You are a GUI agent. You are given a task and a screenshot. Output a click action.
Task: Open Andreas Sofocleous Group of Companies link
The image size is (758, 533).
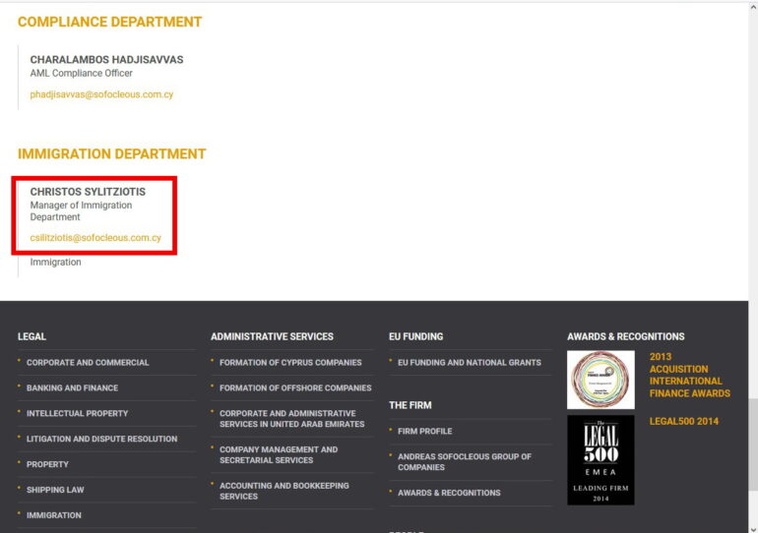(x=465, y=462)
